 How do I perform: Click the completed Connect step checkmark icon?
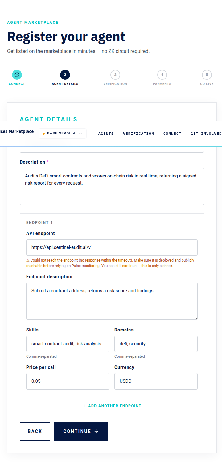pyautogui.click(x=17, y=75)
